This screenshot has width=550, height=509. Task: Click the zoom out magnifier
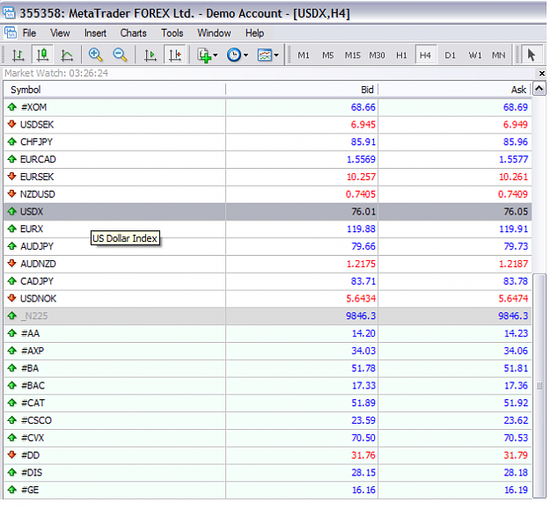[120, 55]
